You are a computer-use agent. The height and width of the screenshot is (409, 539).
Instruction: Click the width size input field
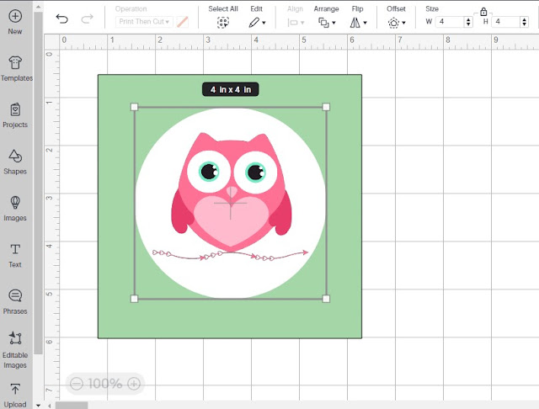click(450, 22)
